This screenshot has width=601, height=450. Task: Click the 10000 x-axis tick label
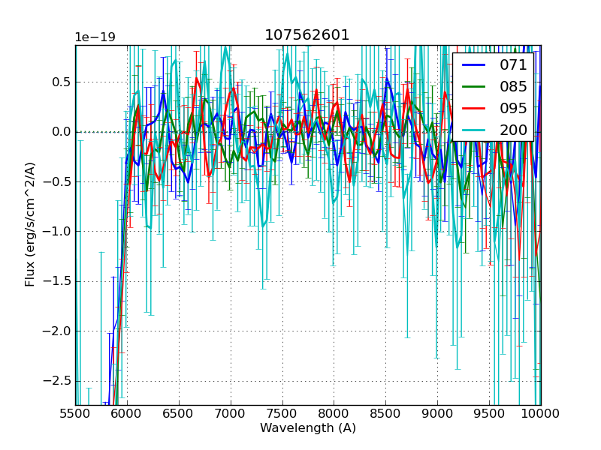pyautogui.click(x=541, y=413)
